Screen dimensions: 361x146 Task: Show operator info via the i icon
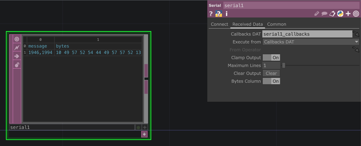click(227, 14)
